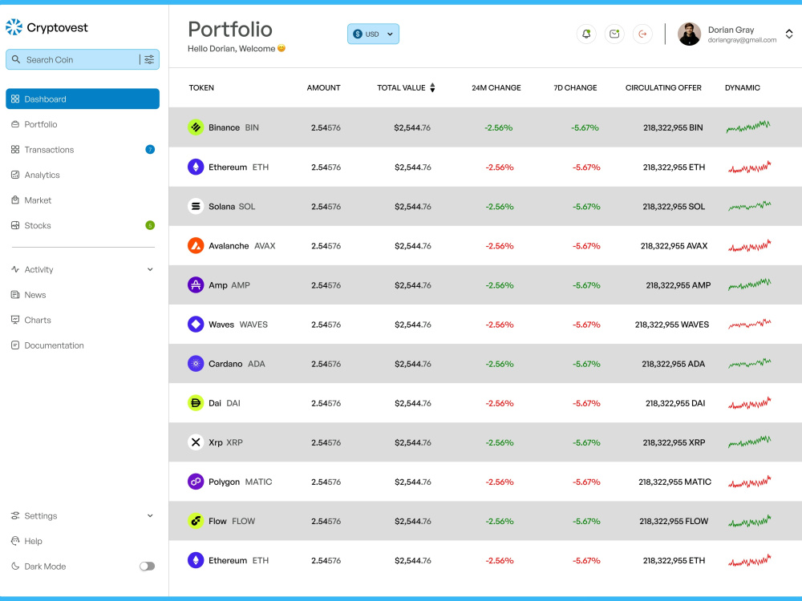Image resolution: width=802 pixels, height=601 pixels.
Task: Click the Cryptovest snowflake logo
Action: [14, 27]
